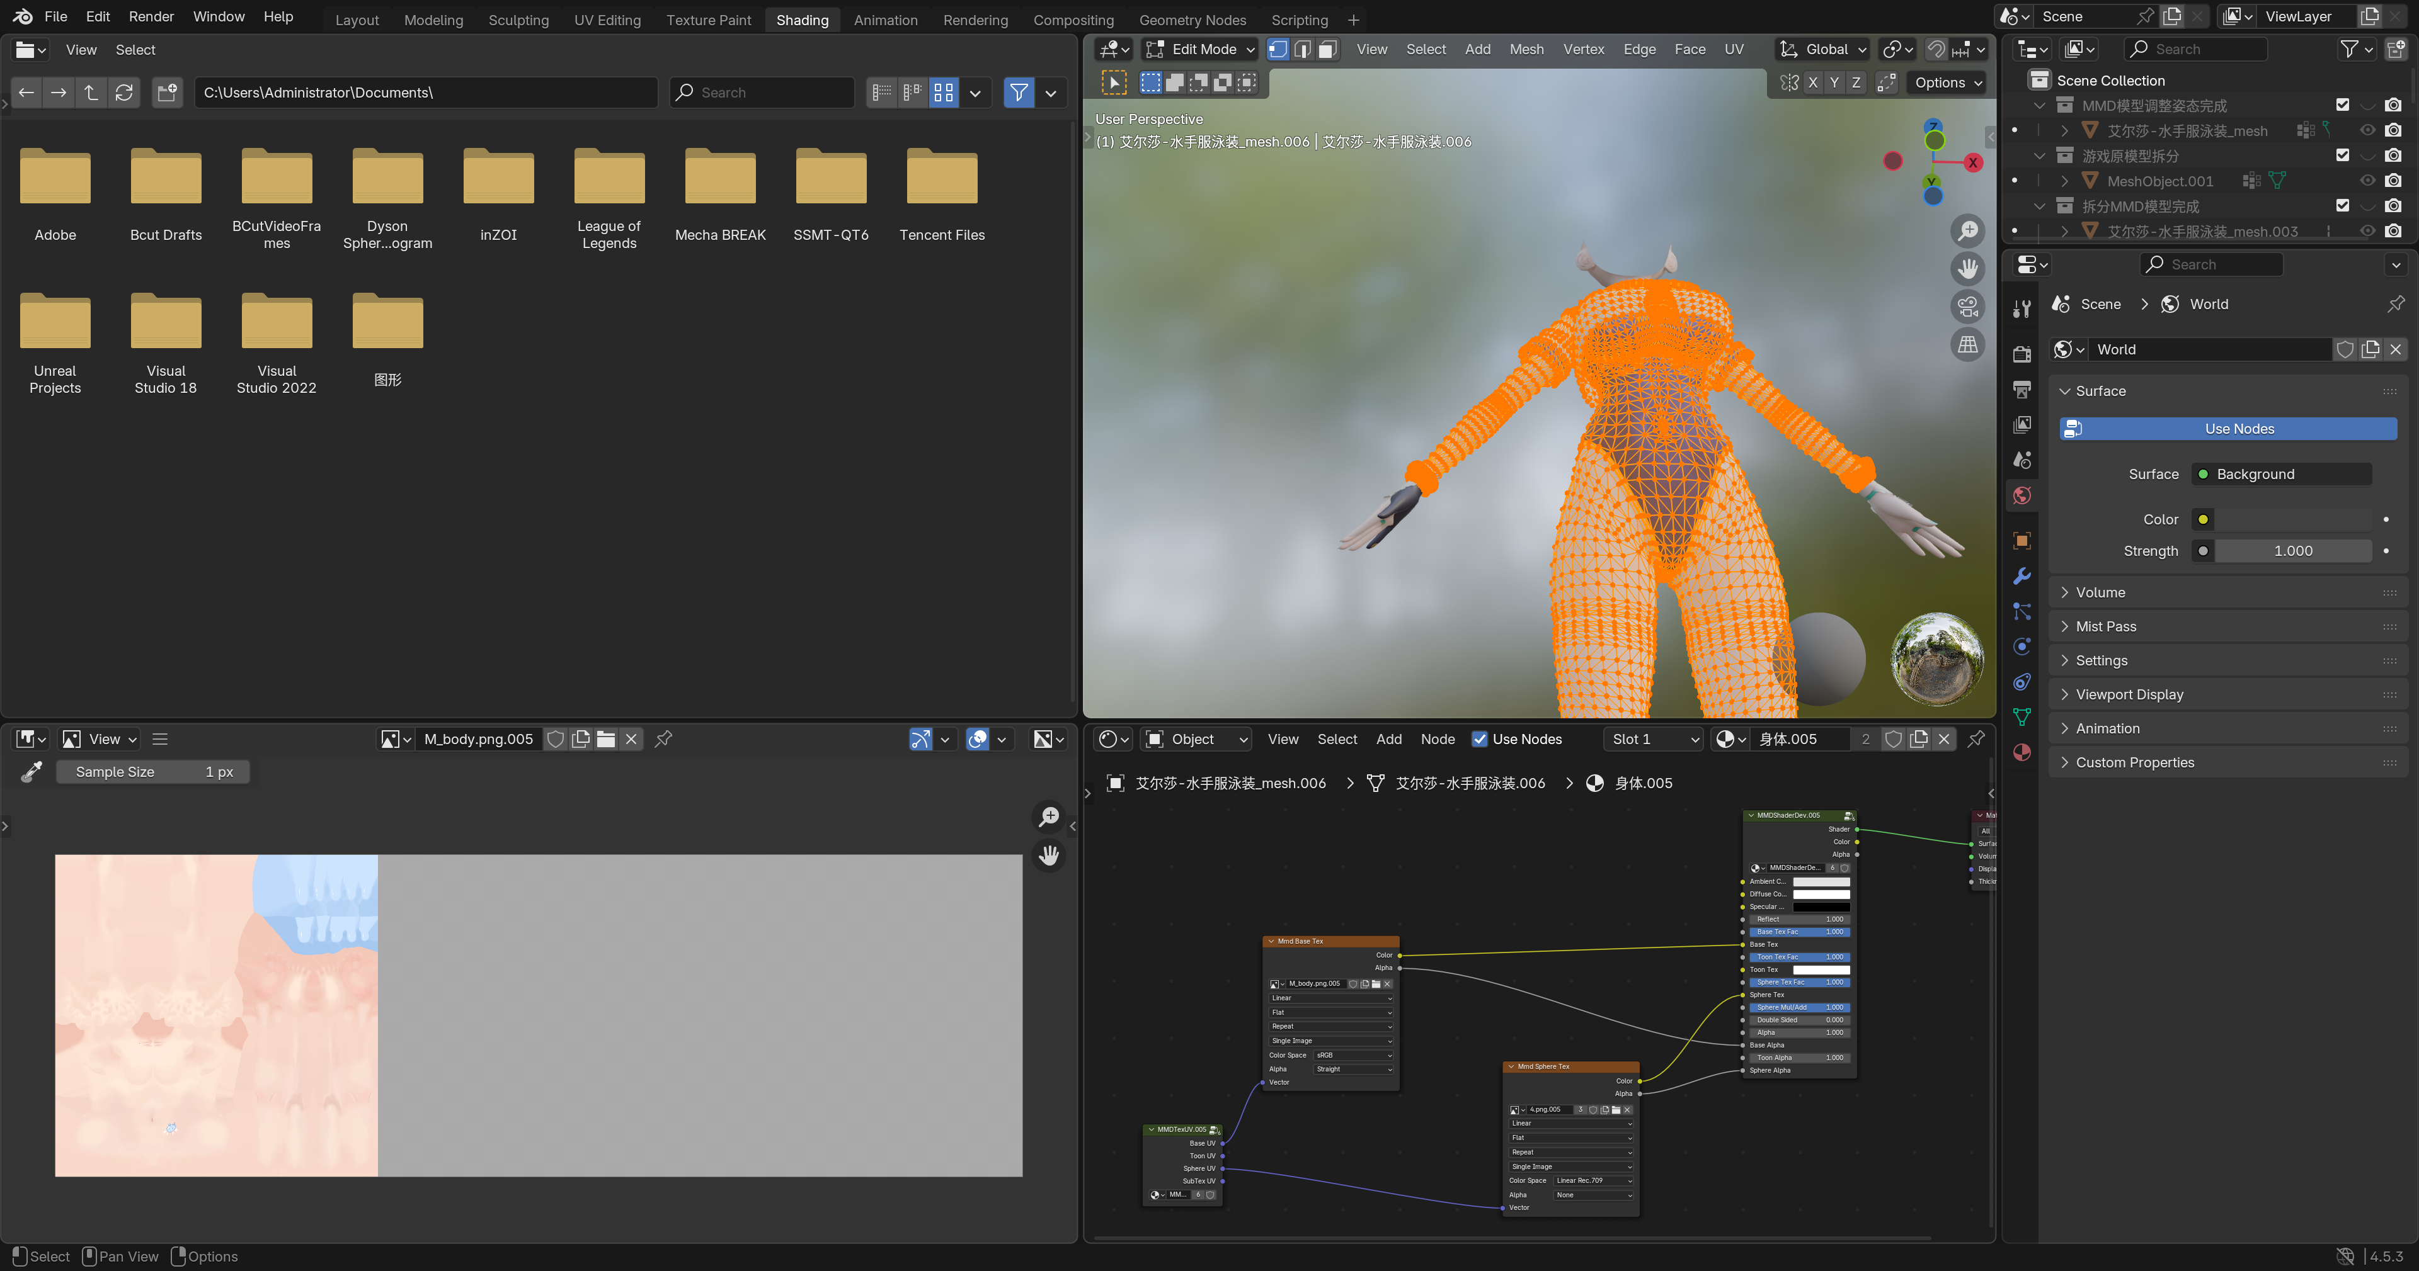Select the pan hand tool in viewport
2419x1271 pixels.
1967,268
